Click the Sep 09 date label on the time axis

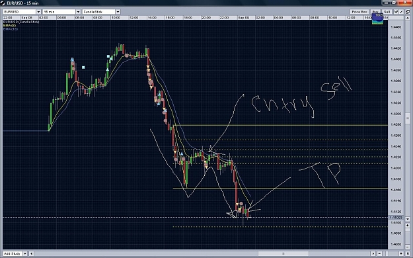click(243, 18)
